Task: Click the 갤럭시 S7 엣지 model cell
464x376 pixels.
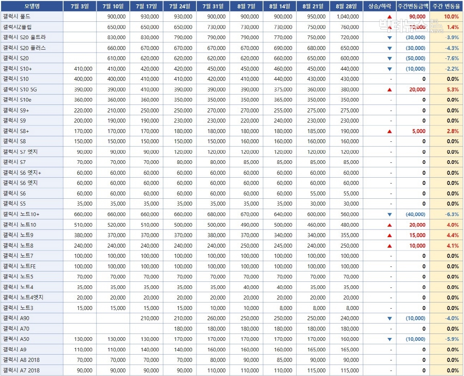Action: click(x=32, y=152)
